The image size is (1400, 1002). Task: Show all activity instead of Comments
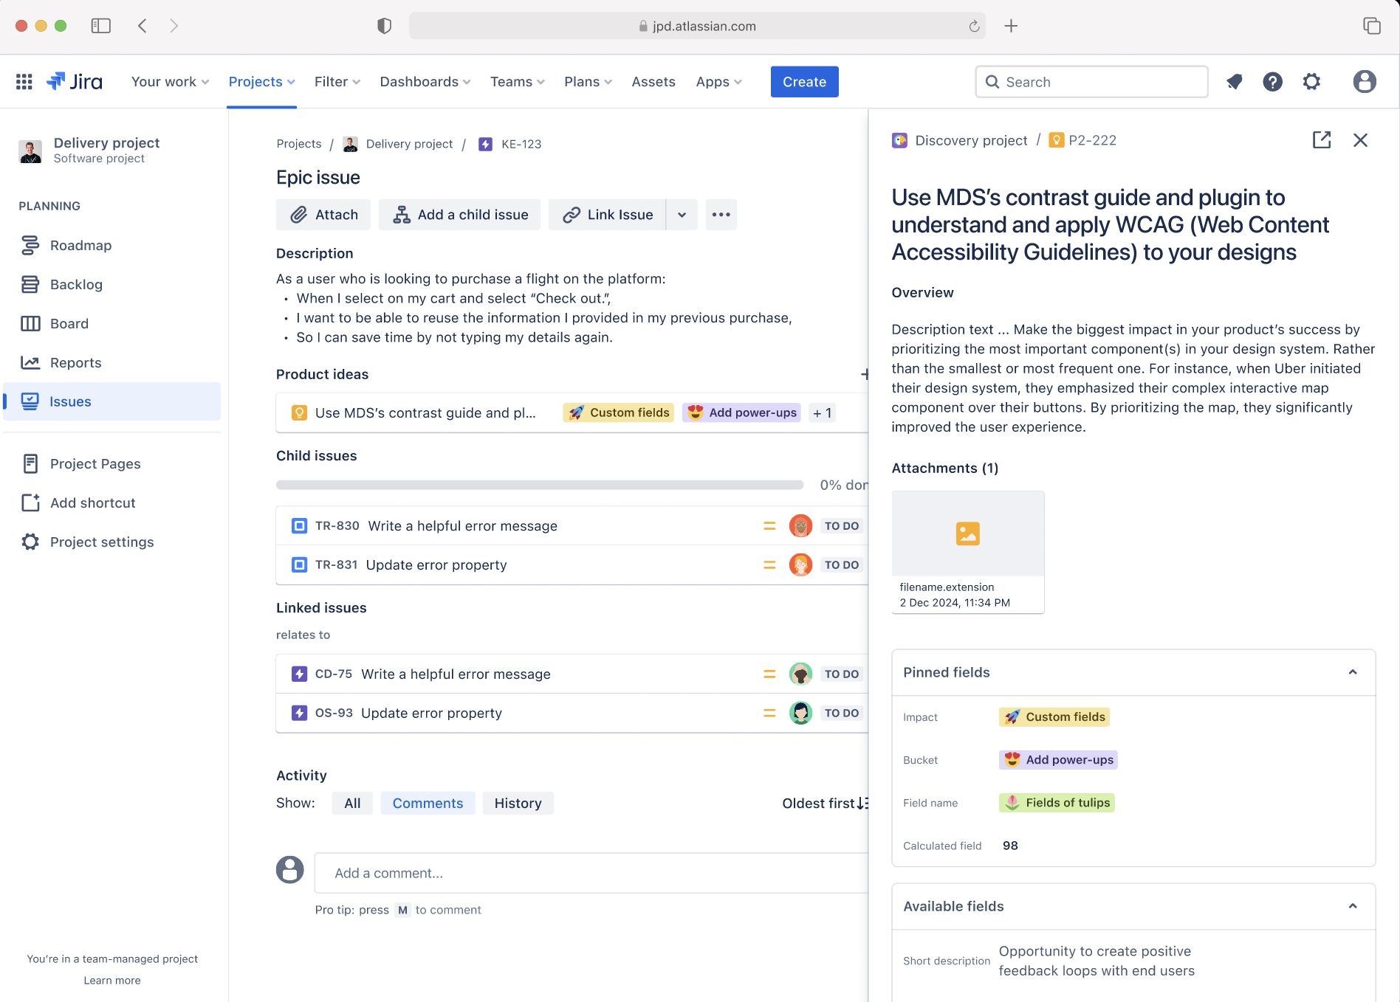(x=352, y=803)
